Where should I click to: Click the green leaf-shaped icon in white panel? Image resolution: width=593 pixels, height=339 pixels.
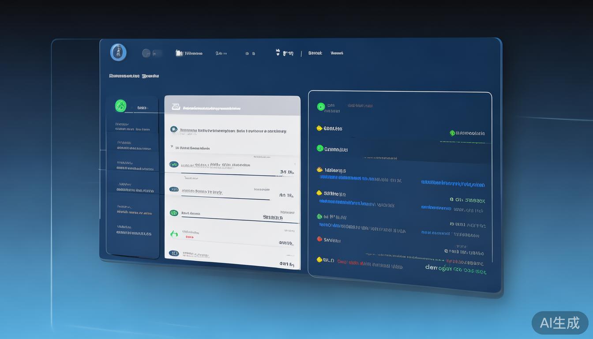click(174, 234)
